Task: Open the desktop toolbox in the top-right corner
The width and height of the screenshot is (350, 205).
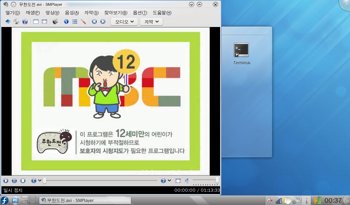Action: [x=345, y=4]
